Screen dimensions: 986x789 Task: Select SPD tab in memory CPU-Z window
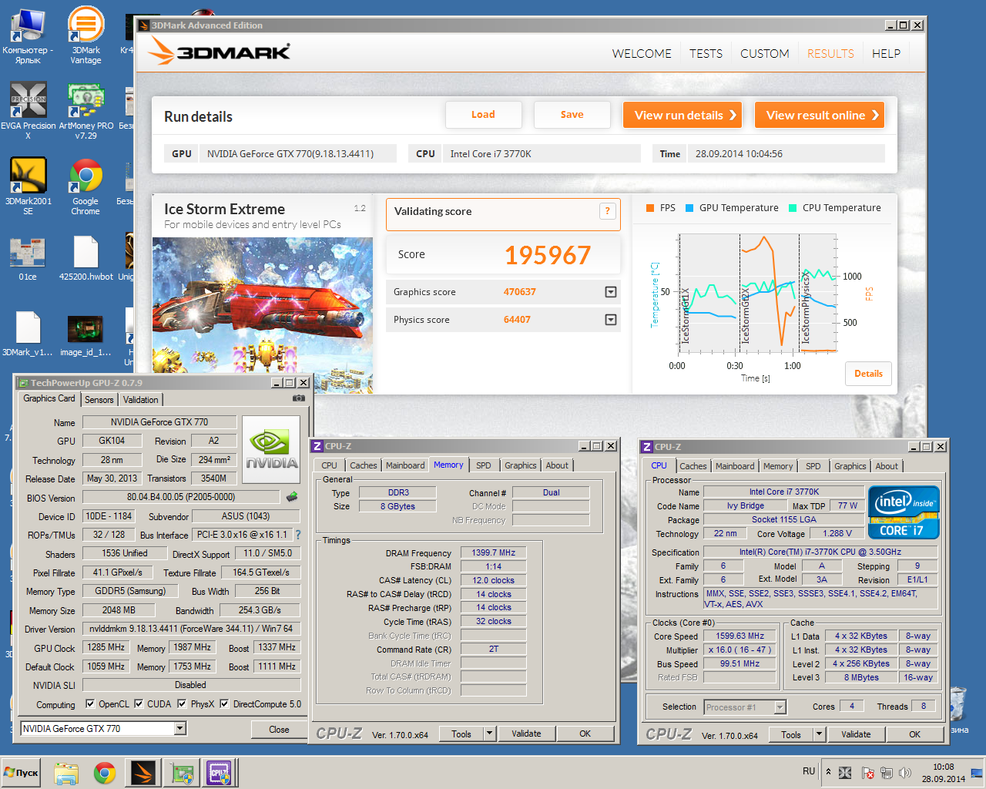483,465
